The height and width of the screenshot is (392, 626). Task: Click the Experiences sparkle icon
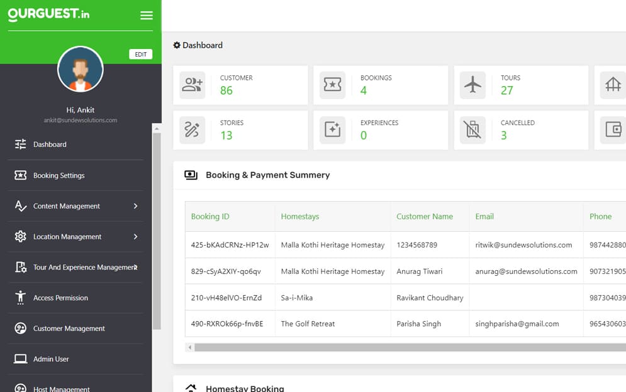(333, 130)
